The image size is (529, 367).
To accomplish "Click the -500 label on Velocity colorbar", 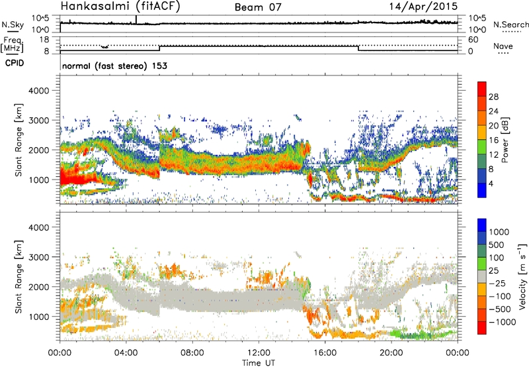I will click(500, 309).
